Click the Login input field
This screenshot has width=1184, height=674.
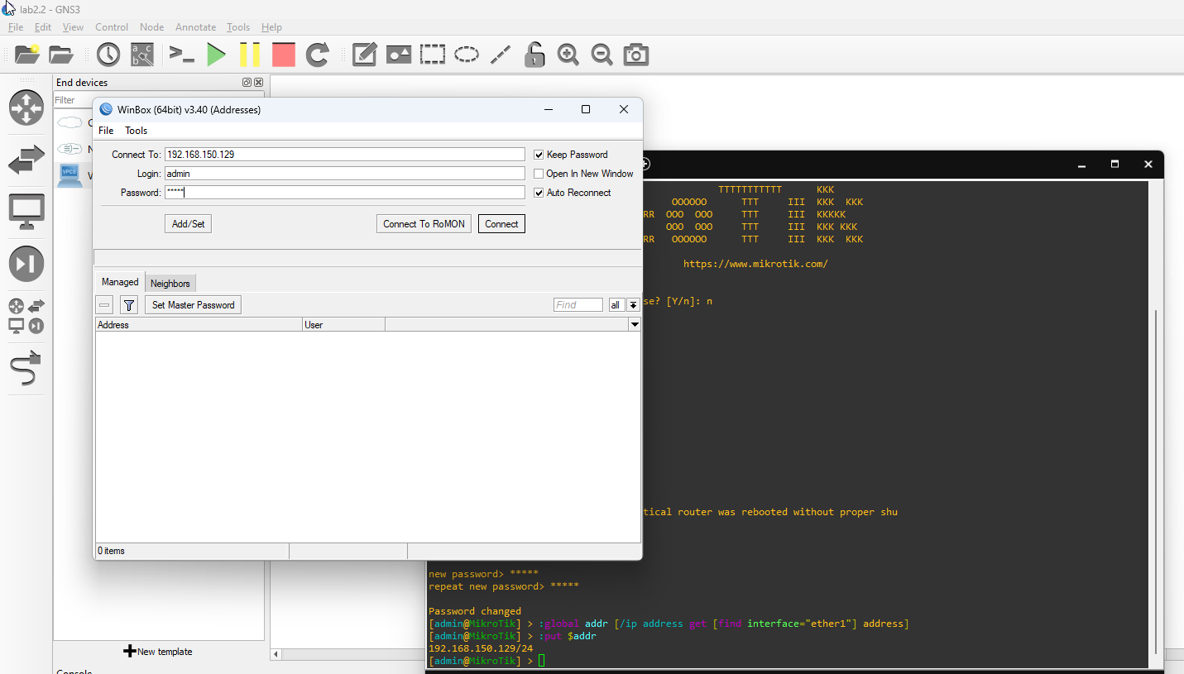(x=344, y=174)
